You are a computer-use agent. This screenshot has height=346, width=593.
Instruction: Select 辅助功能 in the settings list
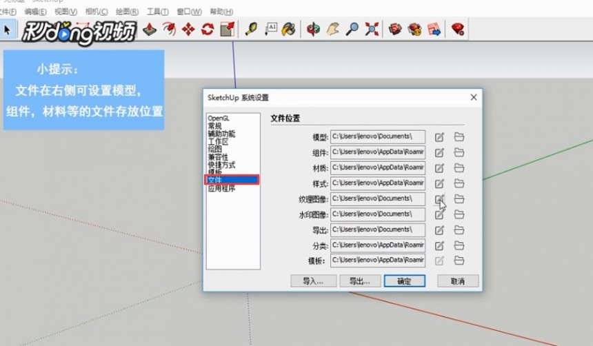pos(221,134)
